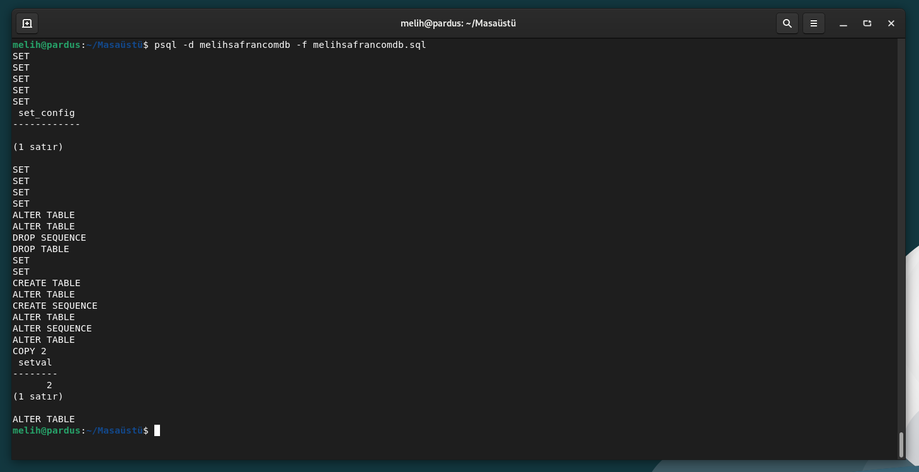Select the DROP TABLE output line

click(x=41, y=249)
